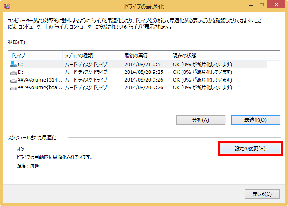
Task: Click last run date 2014/08/21 0:51
Action: [x=144, y=65]
